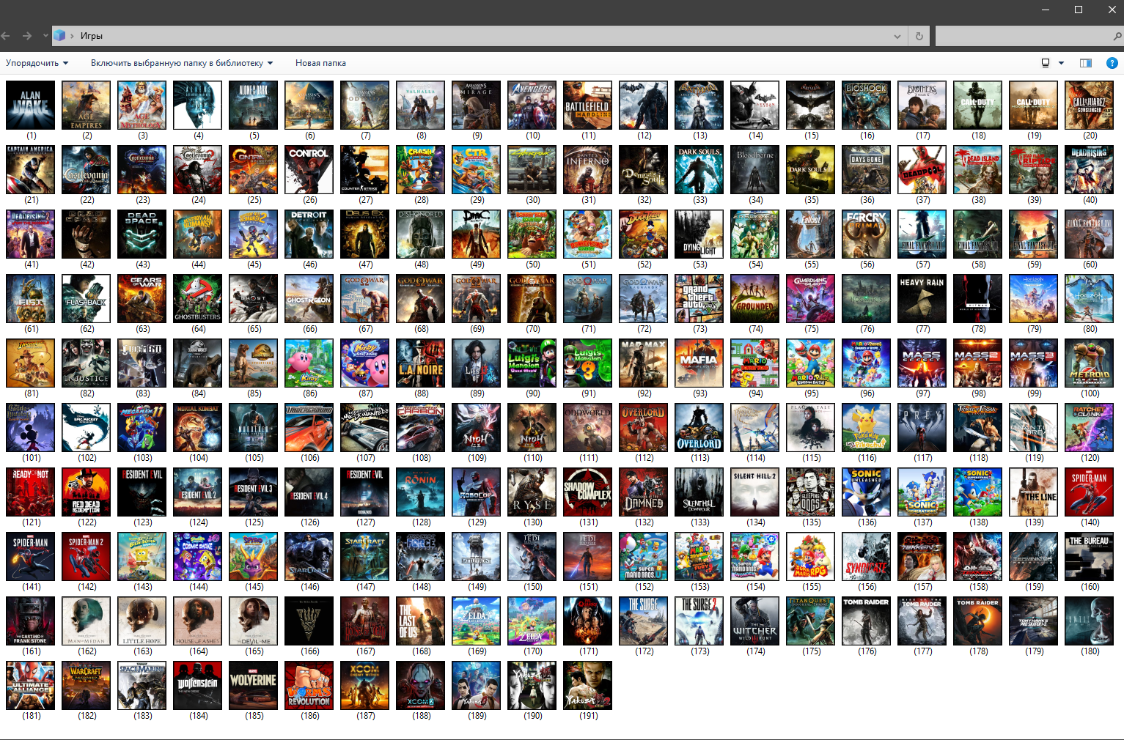Select Age of Empires folder (2)
Image resolution: width=1124 pixels, height=740 pixels.
coord(87,106)
